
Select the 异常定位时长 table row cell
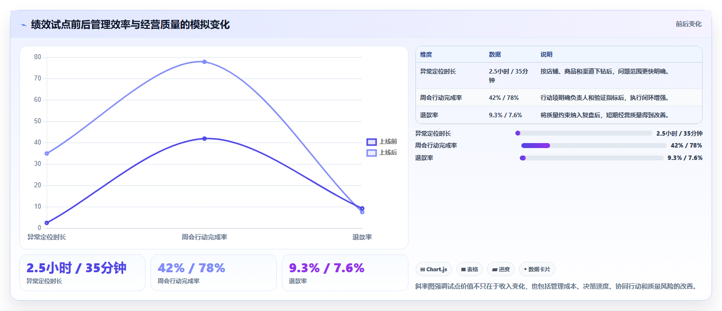pyautogui.click(x=438, y=72)
